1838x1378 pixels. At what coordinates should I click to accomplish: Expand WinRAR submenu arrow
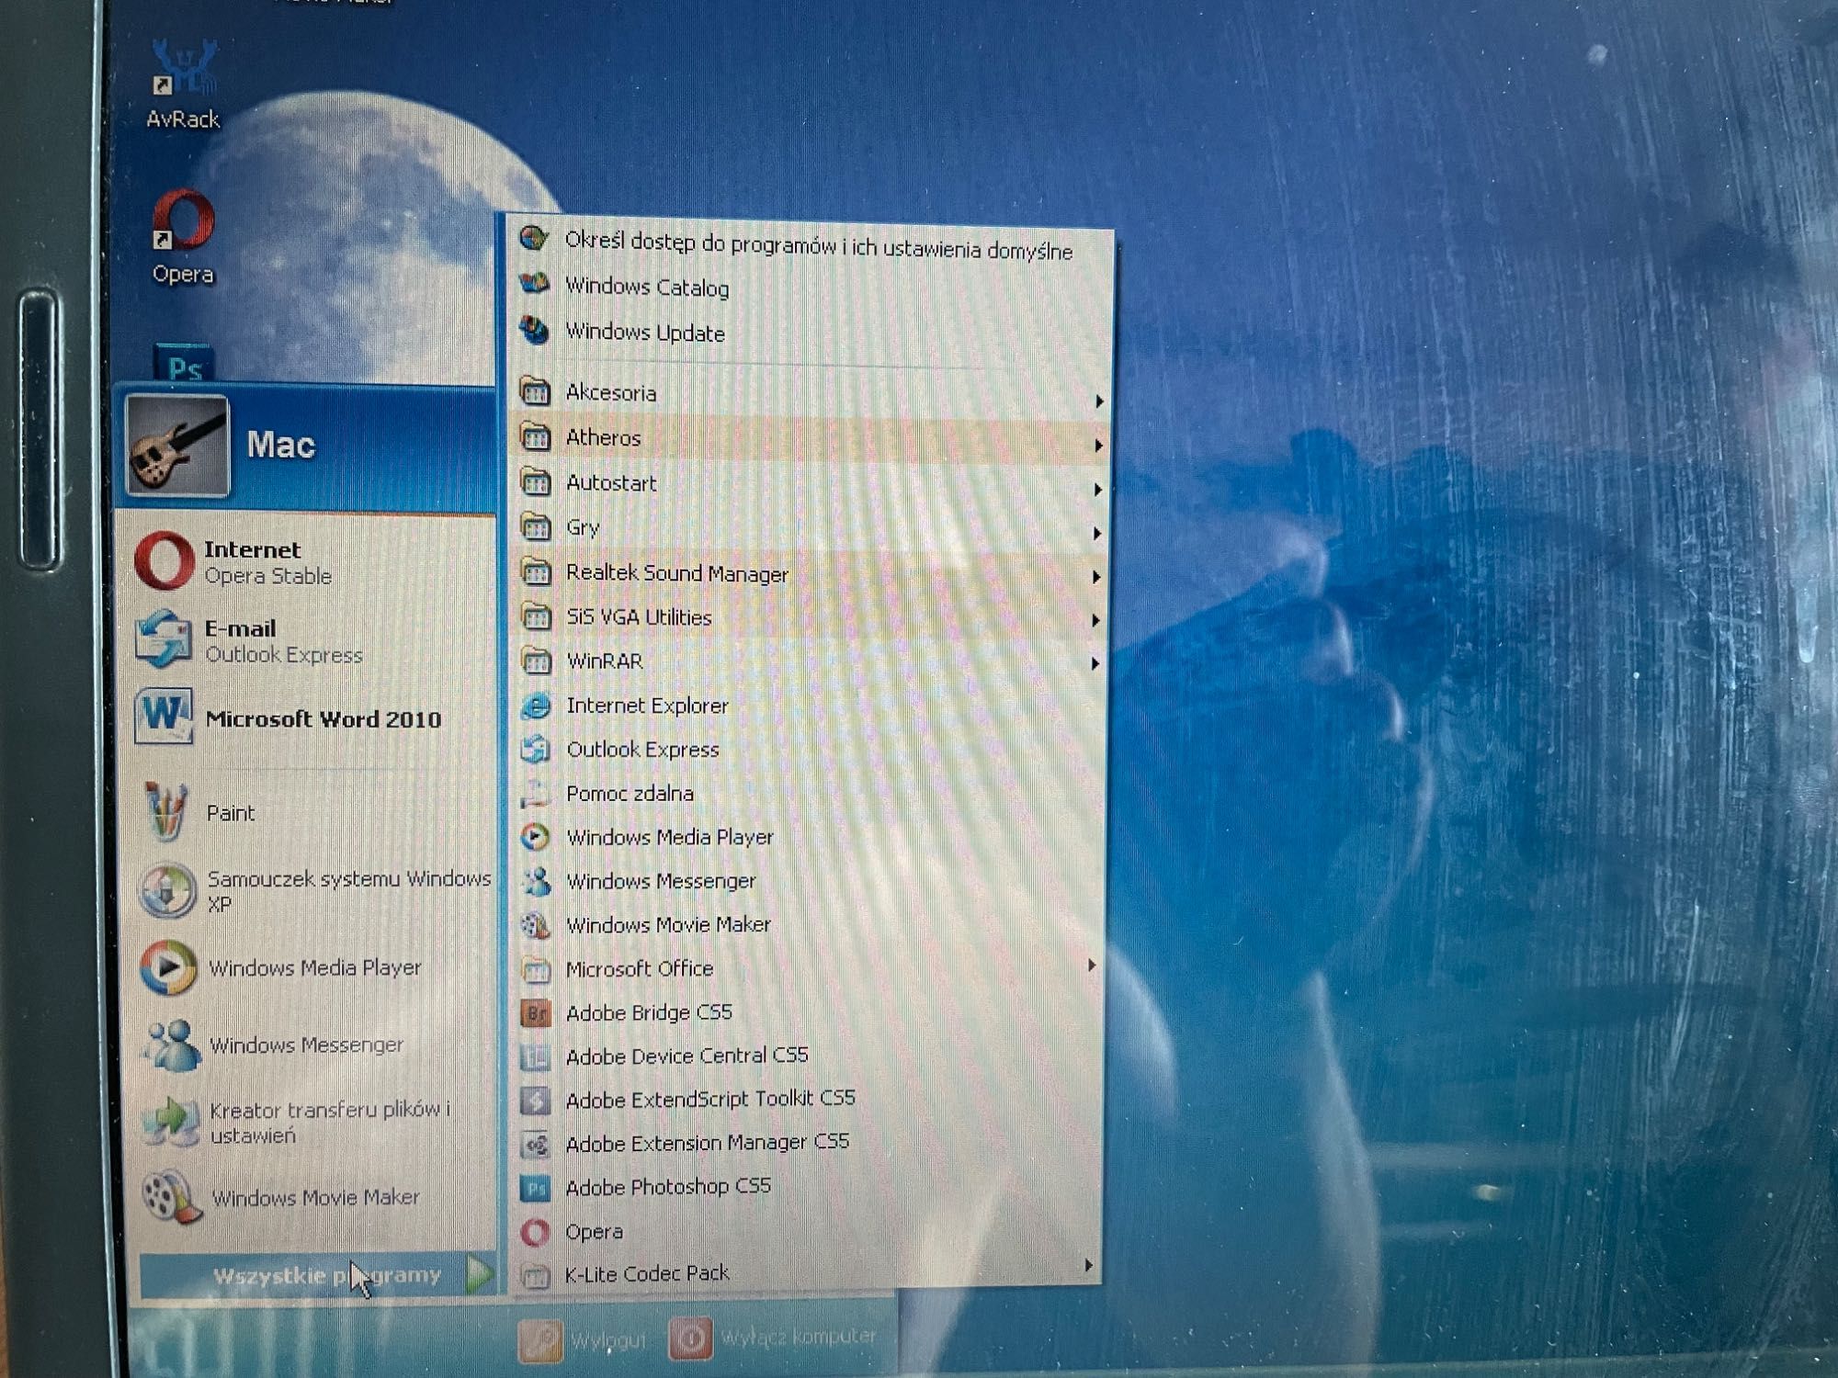tap(1094, 663)
